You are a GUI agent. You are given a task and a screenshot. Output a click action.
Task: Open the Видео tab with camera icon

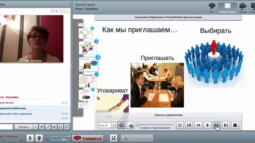pyautogui.click(x=243, y=8)
